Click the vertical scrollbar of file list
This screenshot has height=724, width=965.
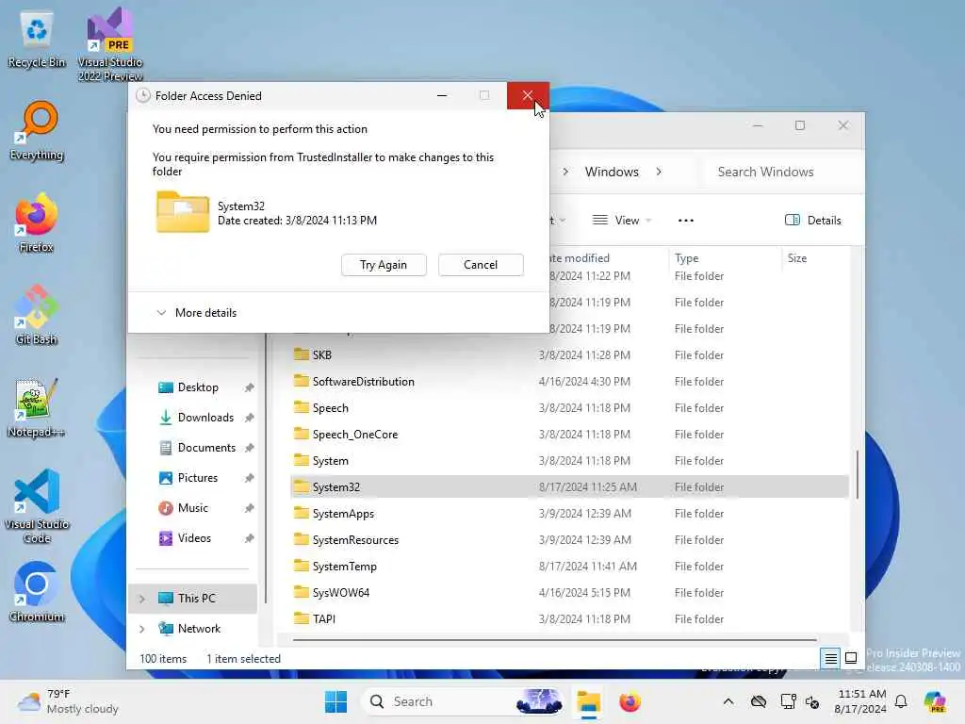click(857, 475)
